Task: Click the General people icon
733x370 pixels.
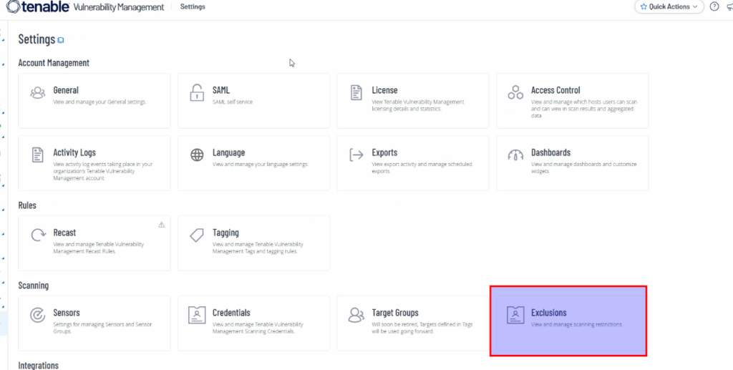Action: 38,92
